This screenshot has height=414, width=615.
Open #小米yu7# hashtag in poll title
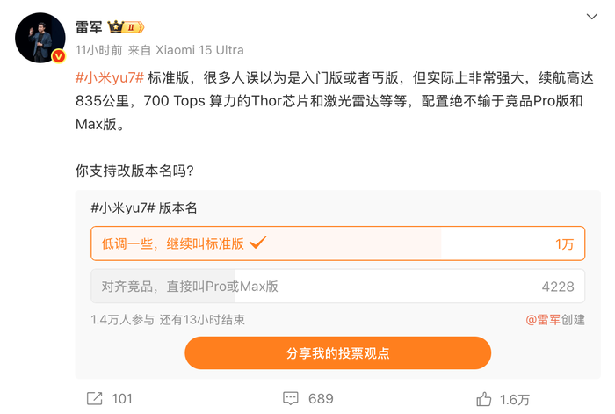(x=123, y=208)
